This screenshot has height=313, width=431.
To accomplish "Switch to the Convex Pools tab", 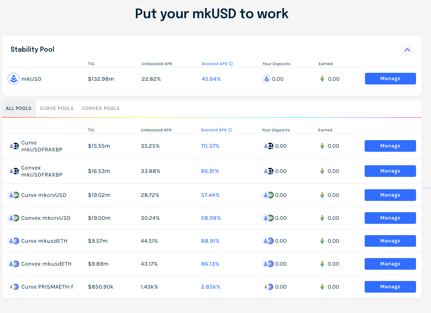I will pyautogui.click(x=101, y=108).
